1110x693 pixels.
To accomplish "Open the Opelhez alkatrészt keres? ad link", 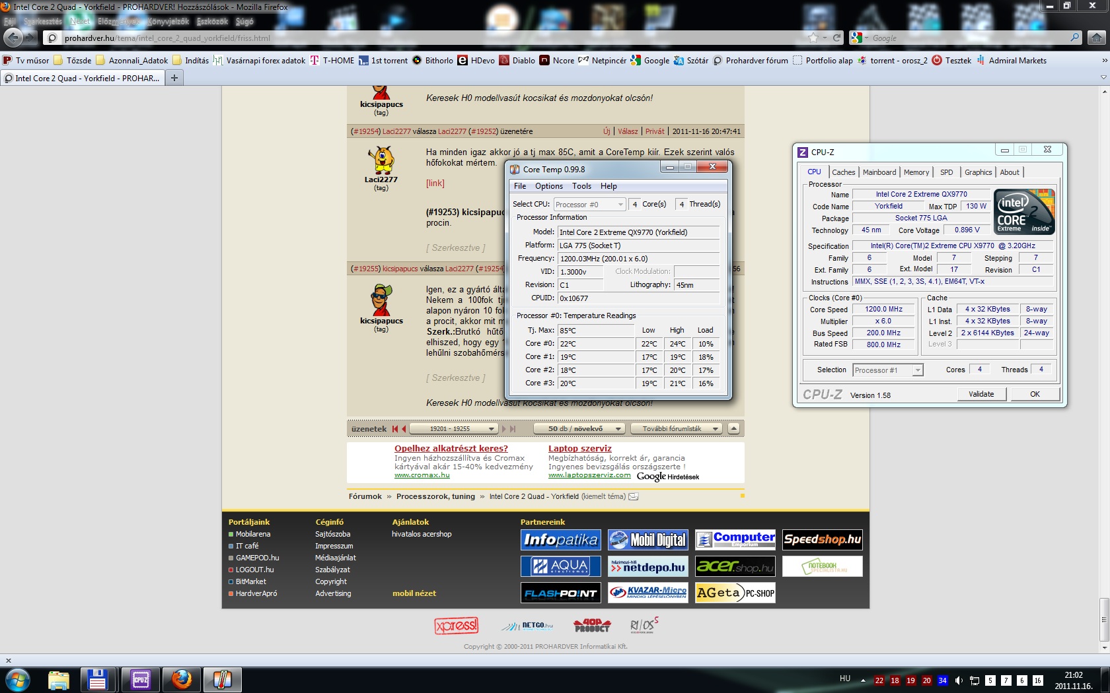I will [451, 449].
